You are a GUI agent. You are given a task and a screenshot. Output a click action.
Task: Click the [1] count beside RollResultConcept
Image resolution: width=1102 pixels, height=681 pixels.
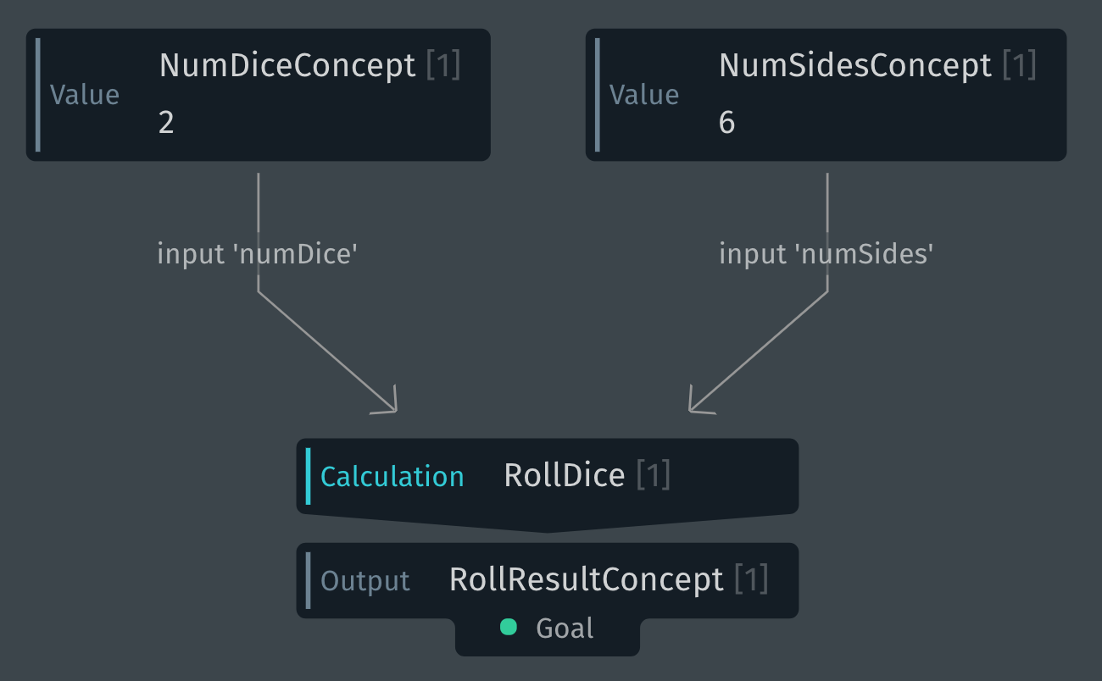tap(751, 579)
